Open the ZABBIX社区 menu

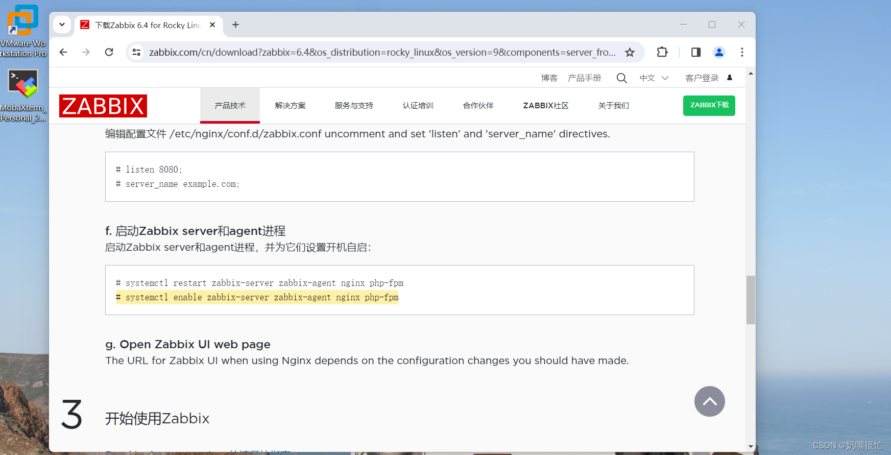click(546, 105)
